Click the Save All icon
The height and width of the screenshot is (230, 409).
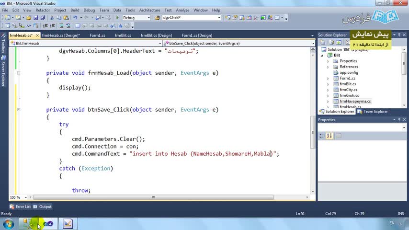click(x=43, y=18)
